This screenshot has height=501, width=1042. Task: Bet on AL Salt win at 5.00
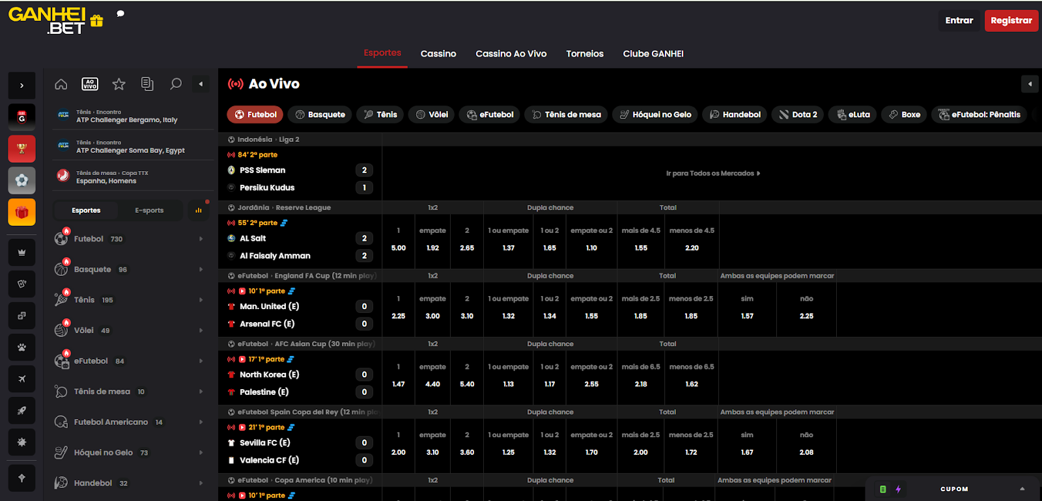pyautogui.click(x=399, y=239)
